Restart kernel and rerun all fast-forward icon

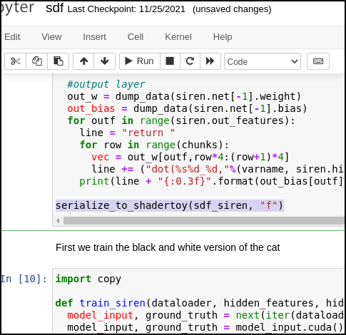[x=210, y=61]
